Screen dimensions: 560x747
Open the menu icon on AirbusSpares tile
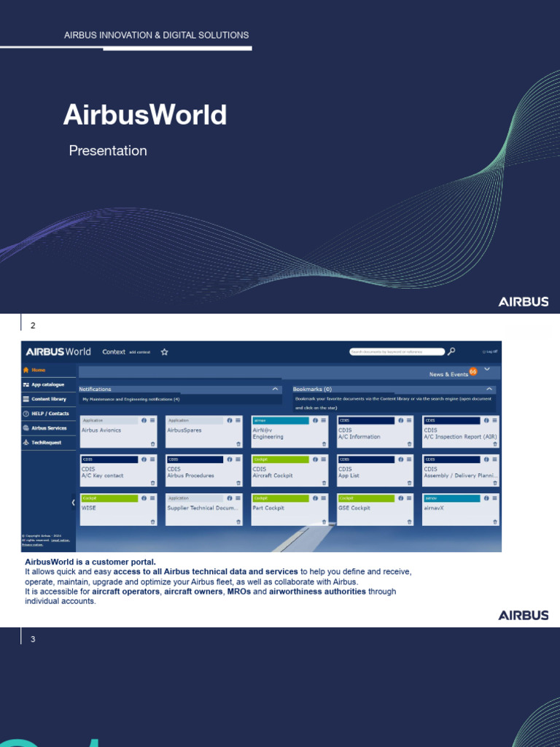[x=238, y=421]
